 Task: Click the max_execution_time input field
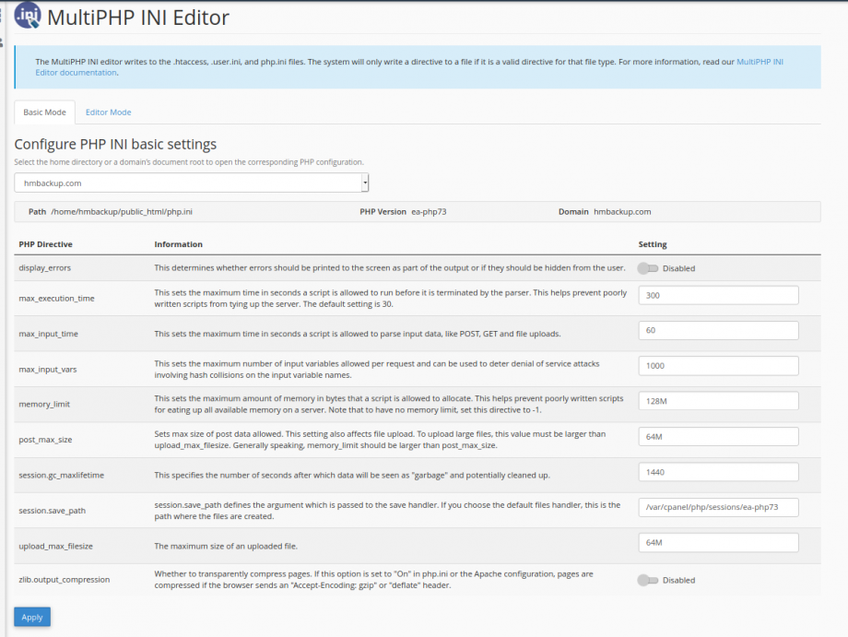(718, 295)
